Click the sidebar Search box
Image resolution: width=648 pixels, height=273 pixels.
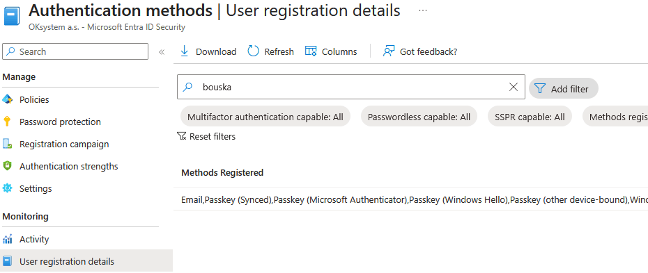[75, 51]
